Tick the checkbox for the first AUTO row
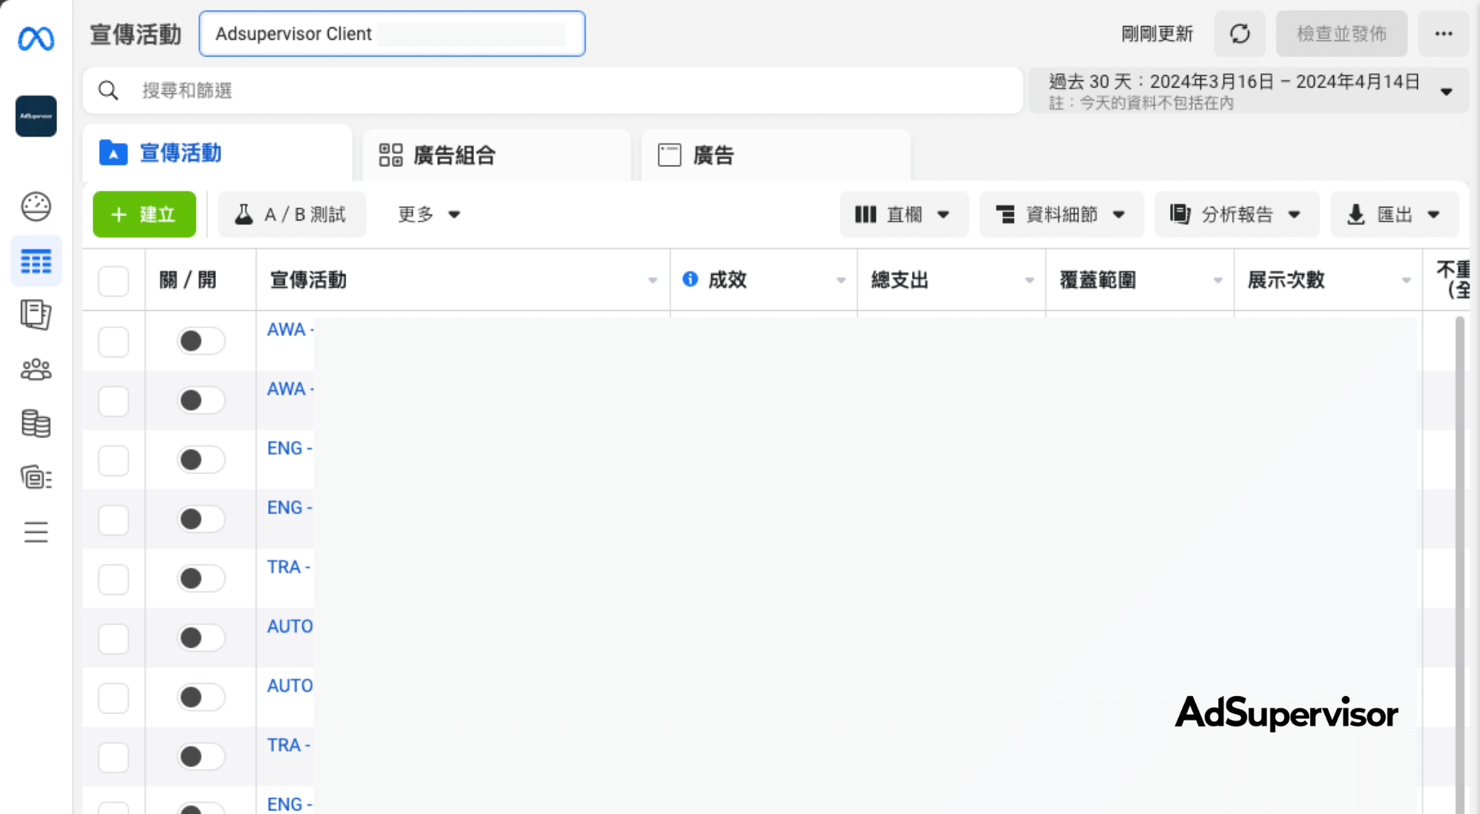 click(x=113, y=638)
